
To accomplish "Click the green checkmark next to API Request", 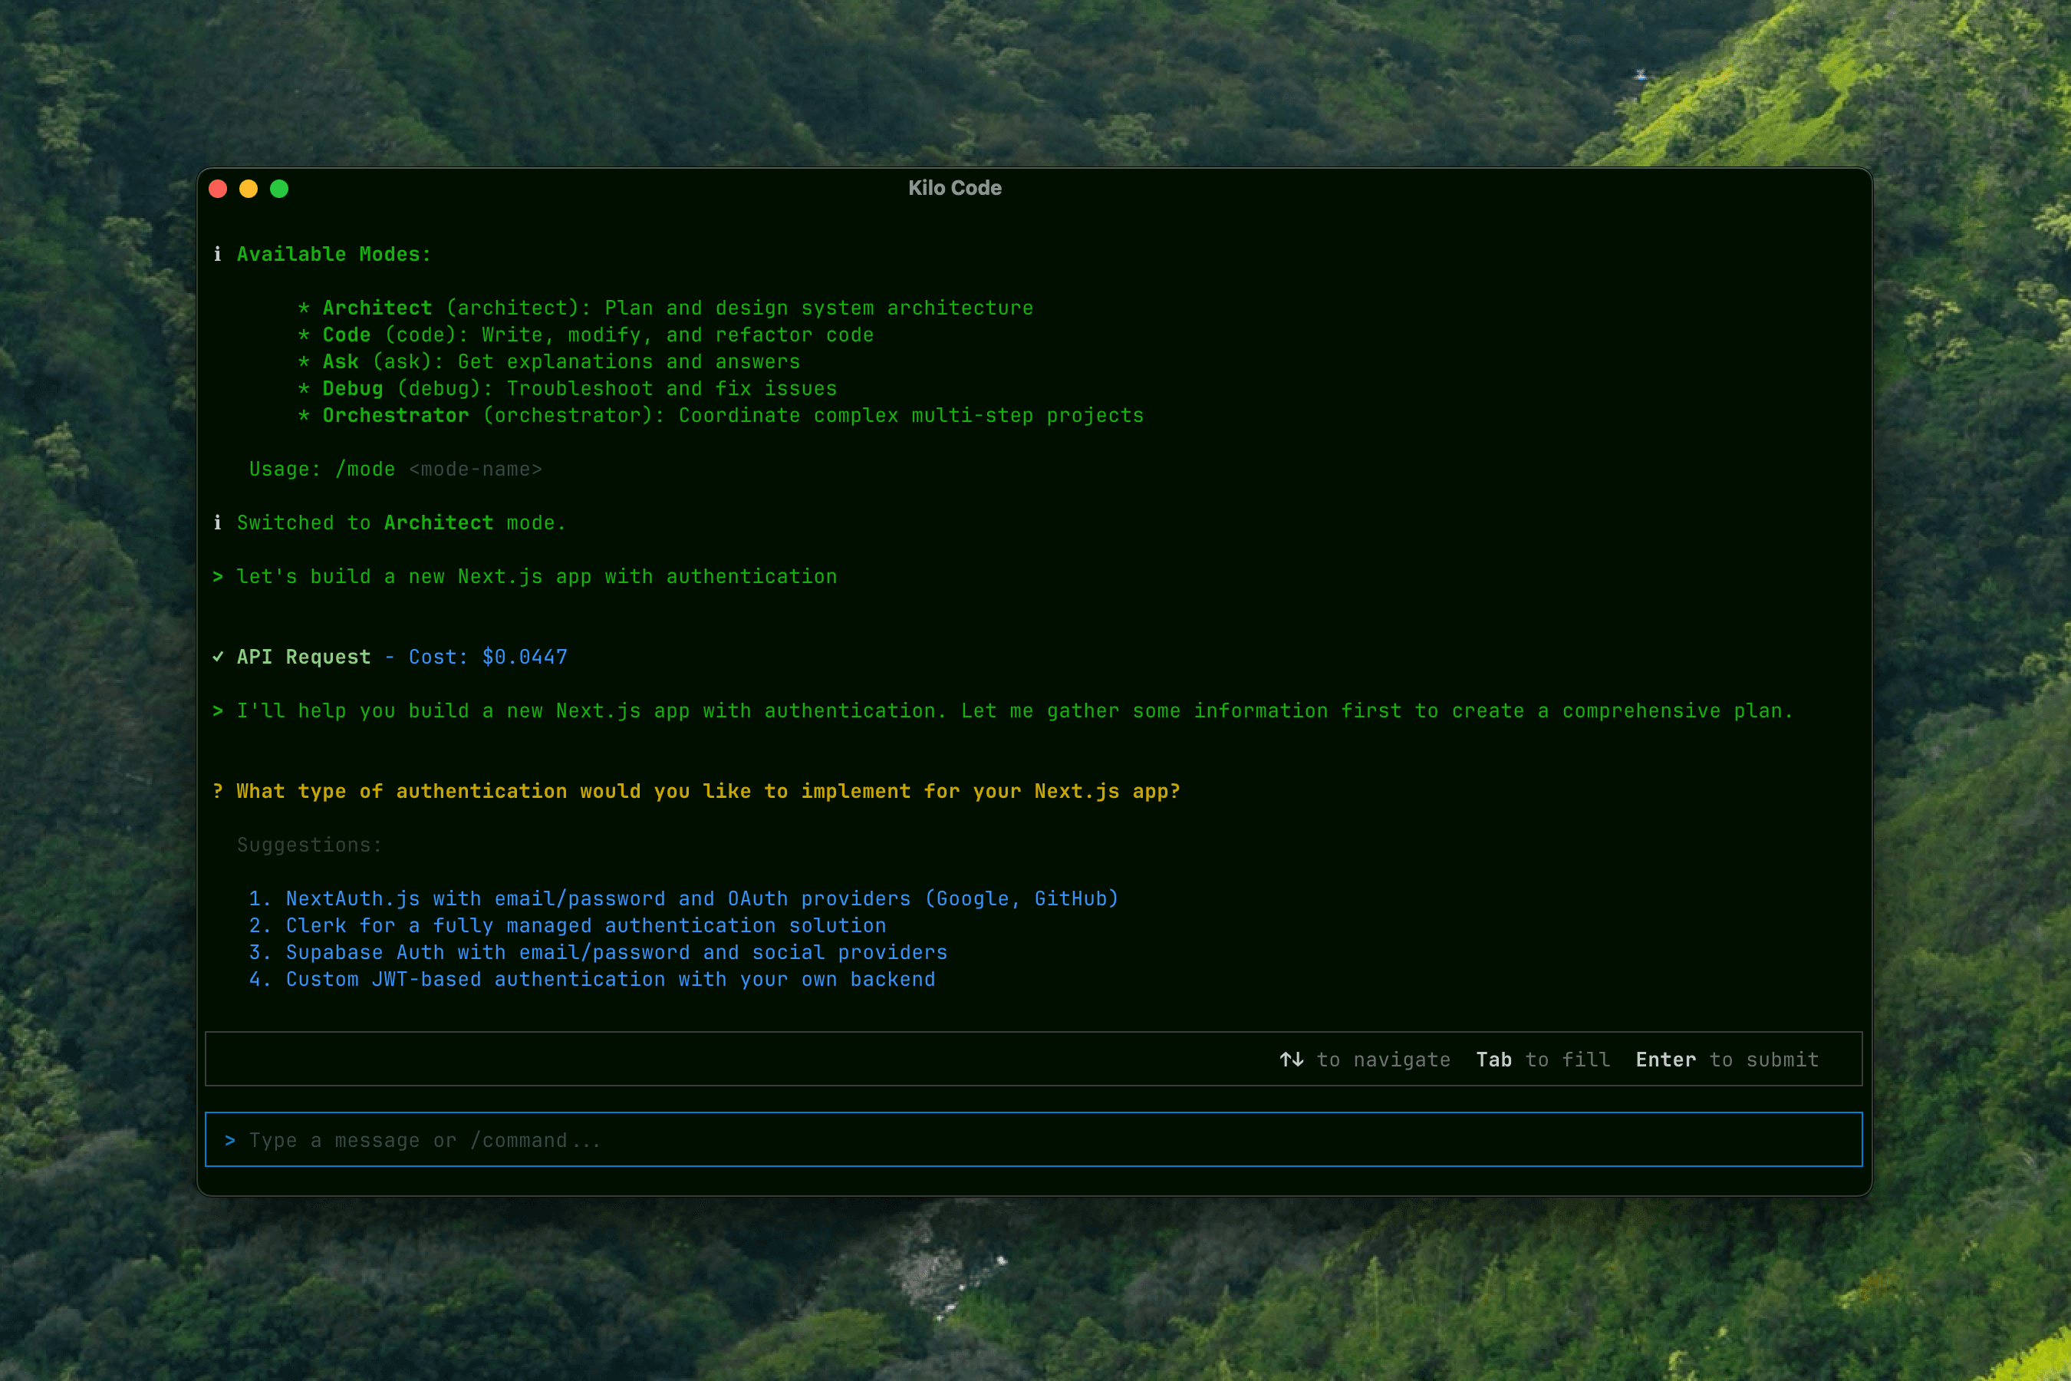I will [x=218, y=657].
